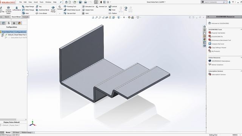Click the Select cursor tool in the top toolbar
This screenshot has height=136, width=242.
tap(96, 2)
